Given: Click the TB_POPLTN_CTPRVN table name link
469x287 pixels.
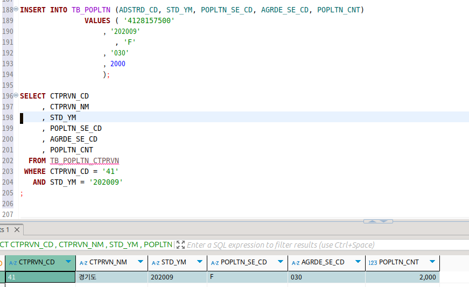Looking at the screenshot, I should [84, 160].
